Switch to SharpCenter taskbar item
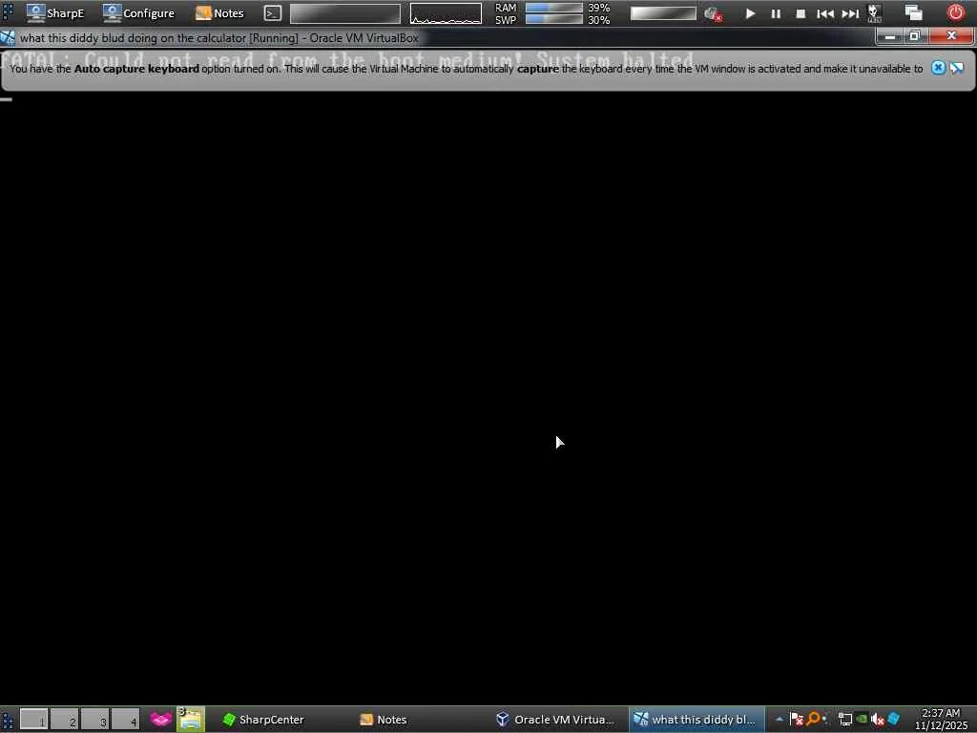The height and width of the screenshot is (733, 977). pos(263,720)
